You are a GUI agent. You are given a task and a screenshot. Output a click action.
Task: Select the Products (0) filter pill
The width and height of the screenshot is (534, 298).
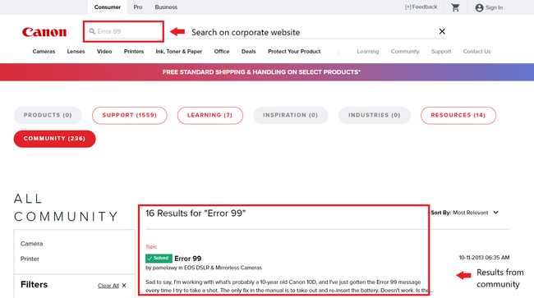pos(48,115)
